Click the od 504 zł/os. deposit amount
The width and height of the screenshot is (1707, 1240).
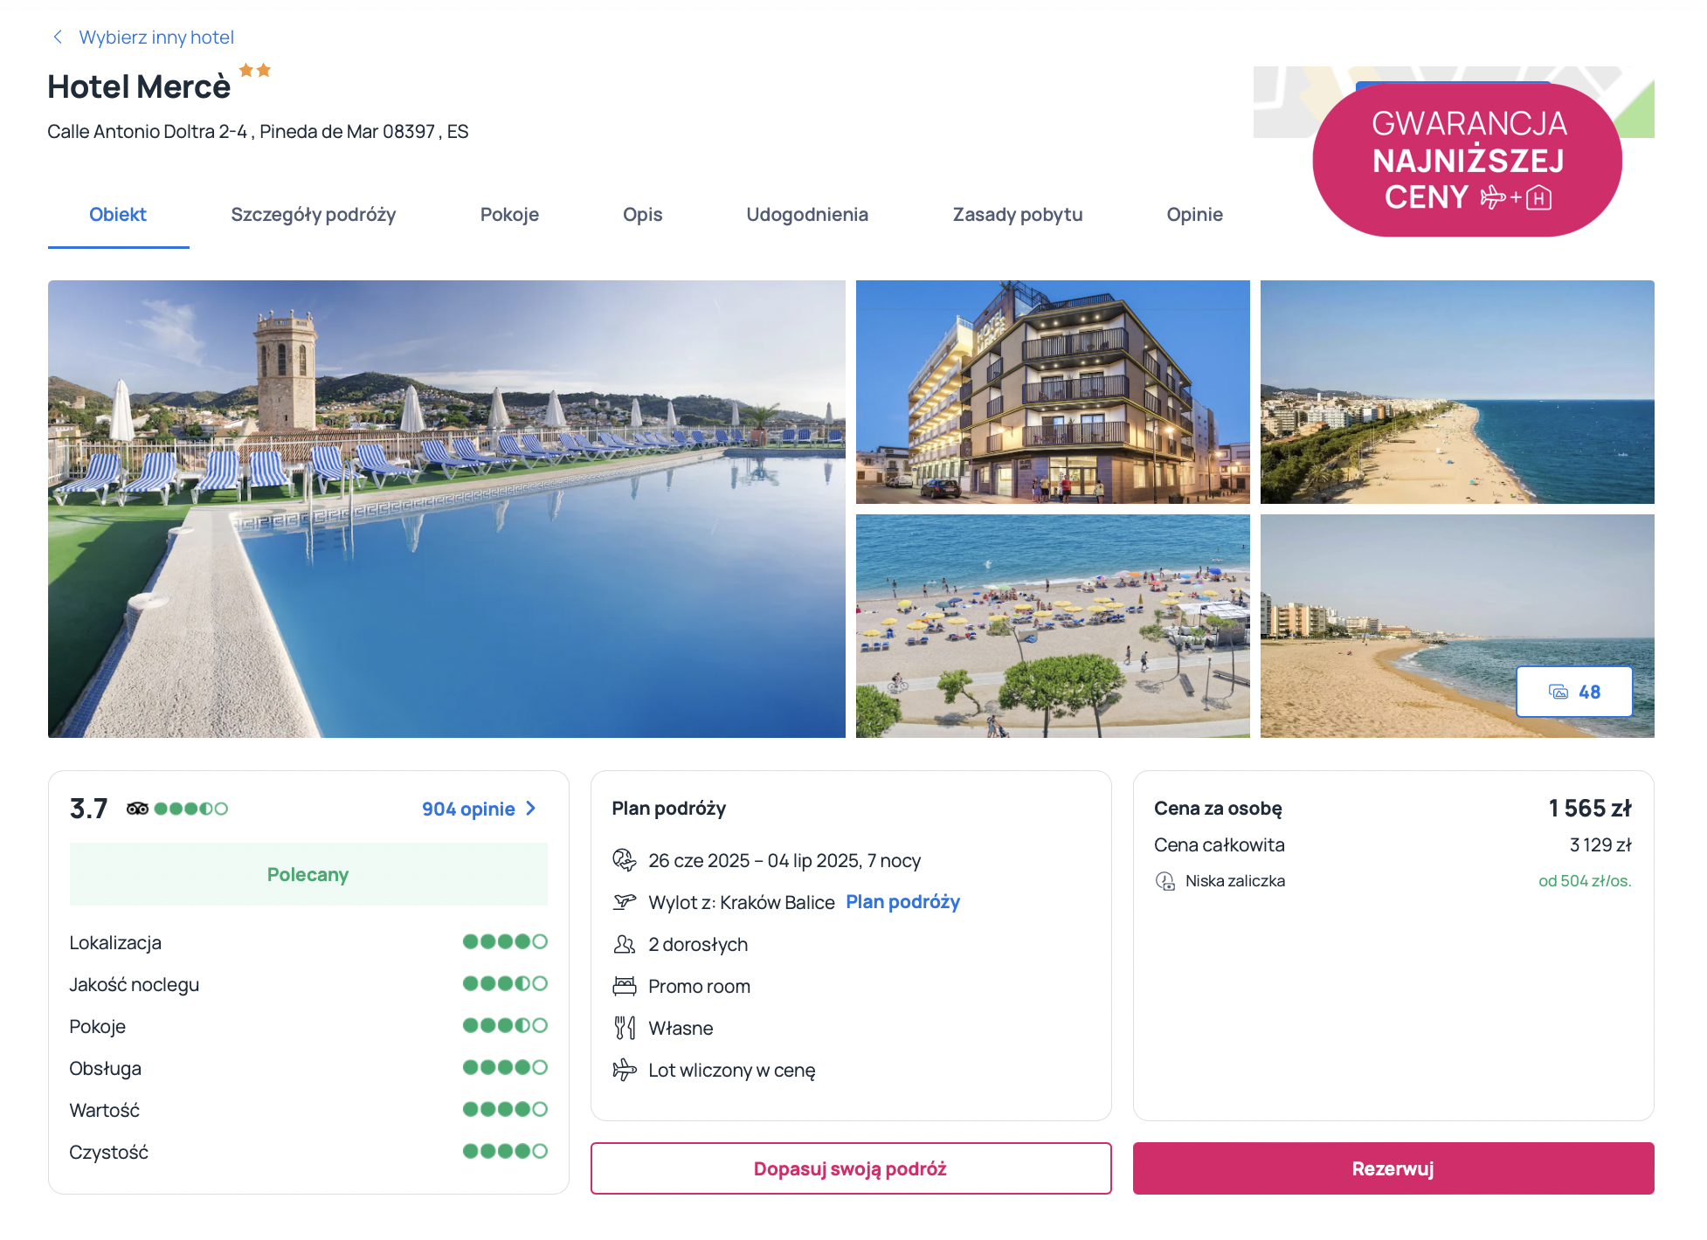coord(1585,881)
